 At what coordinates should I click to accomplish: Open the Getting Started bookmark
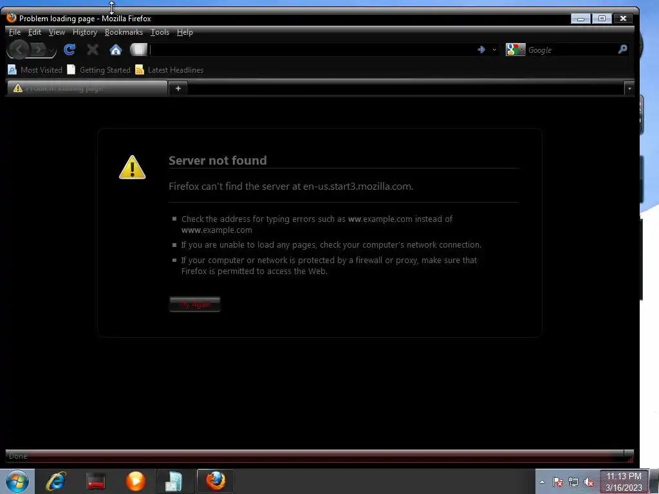click(99, 70)
